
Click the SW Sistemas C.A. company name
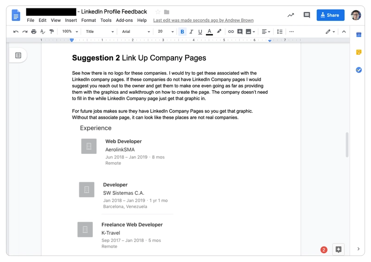123,193
